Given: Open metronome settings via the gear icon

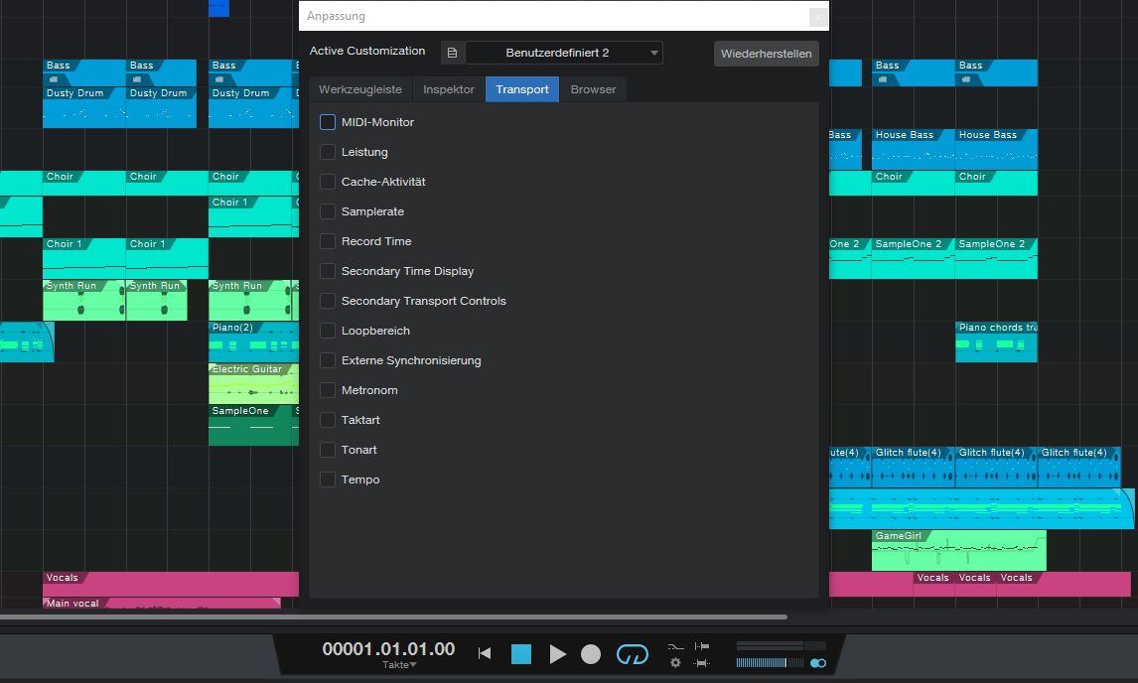Looking at the screenshot, I should coord(675,662).
